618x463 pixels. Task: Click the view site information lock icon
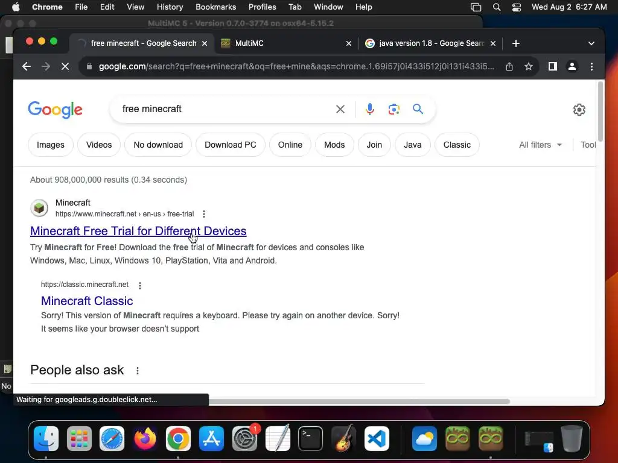click(x=89, y=66)
